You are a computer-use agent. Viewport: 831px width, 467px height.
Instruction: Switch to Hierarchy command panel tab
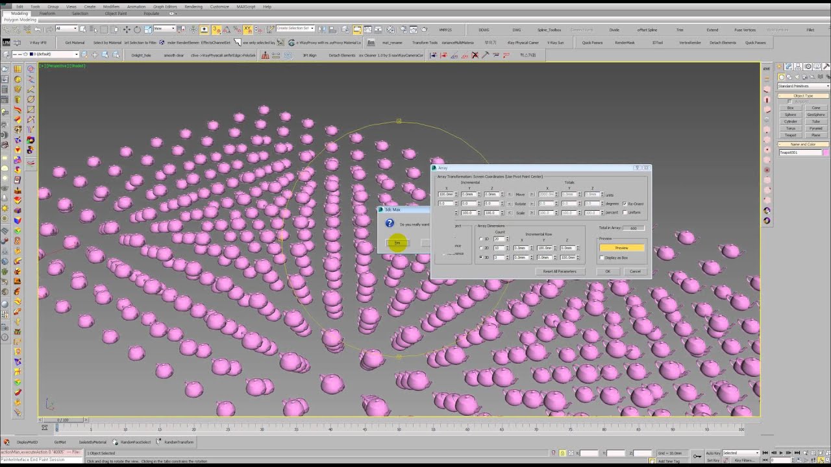click(798, 66)
